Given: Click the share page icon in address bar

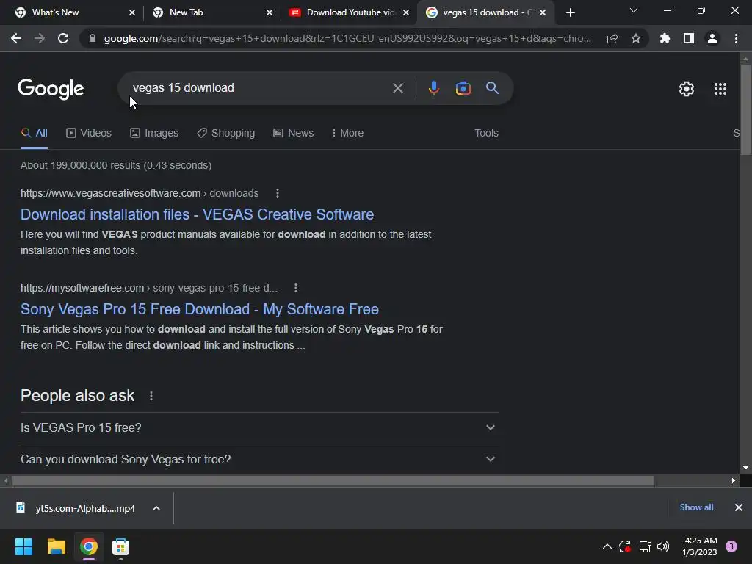Looking at the screenshot, I should click(612, 38).
